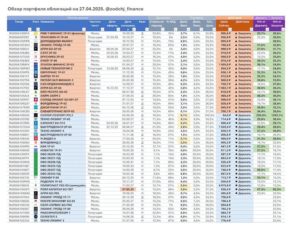
Task: Open the Название column filter dropdown
Action: pos(84,29)
